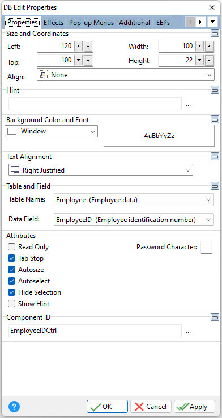Image resolution: width=222 pixels, height=418 pixels.
Task: Open the Data Field dropdown
Action: point(134,220)
